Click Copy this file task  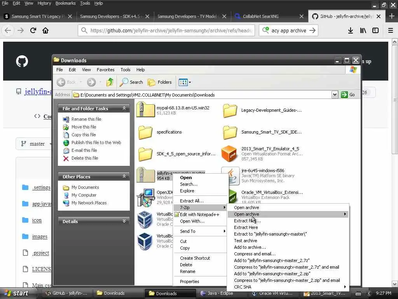pyautogui.click(x=84, y=135)
